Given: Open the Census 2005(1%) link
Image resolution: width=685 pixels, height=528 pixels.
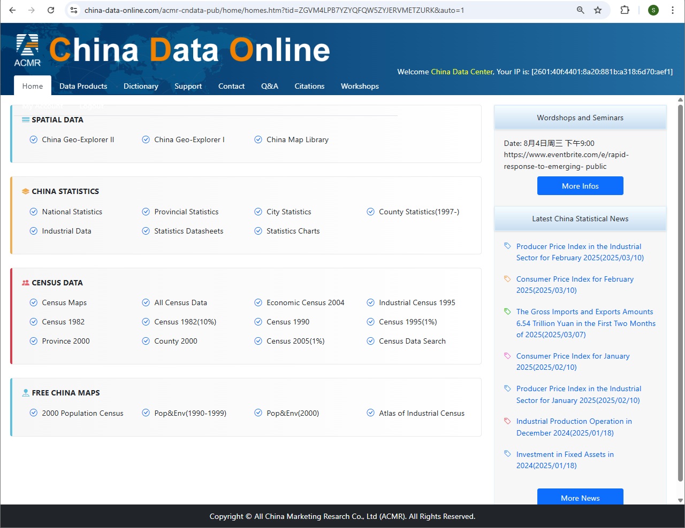Looking at the screenshot, I should coord(296,341).
